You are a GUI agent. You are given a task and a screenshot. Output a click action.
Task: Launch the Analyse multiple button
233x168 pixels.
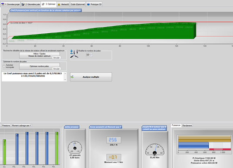click(91, 77)
